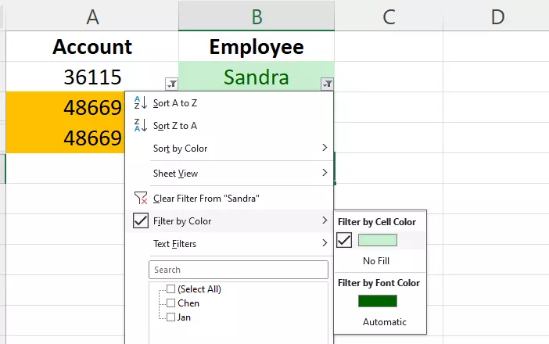Screen dimensions: 549x344
Task: Check the Chen filter checkbox
Action: pyautogui.click(x=171, y=303)
